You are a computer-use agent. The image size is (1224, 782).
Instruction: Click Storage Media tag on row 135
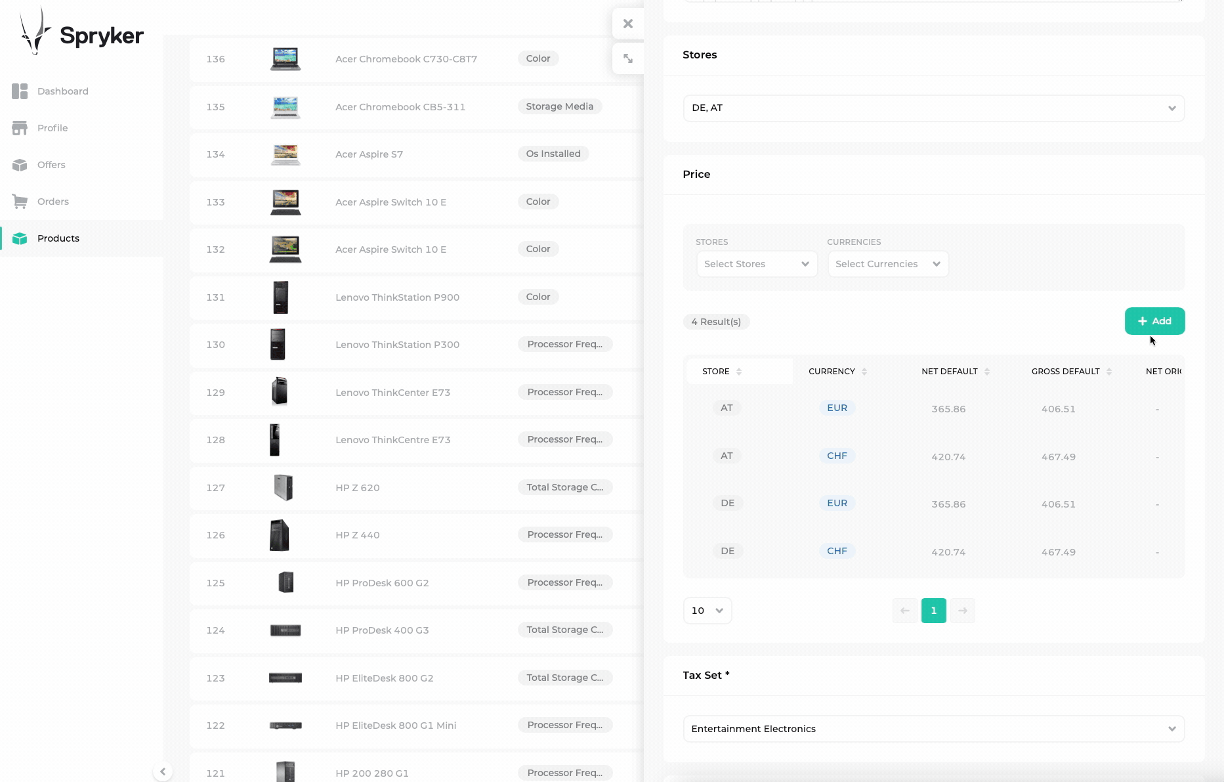[560, 106]
